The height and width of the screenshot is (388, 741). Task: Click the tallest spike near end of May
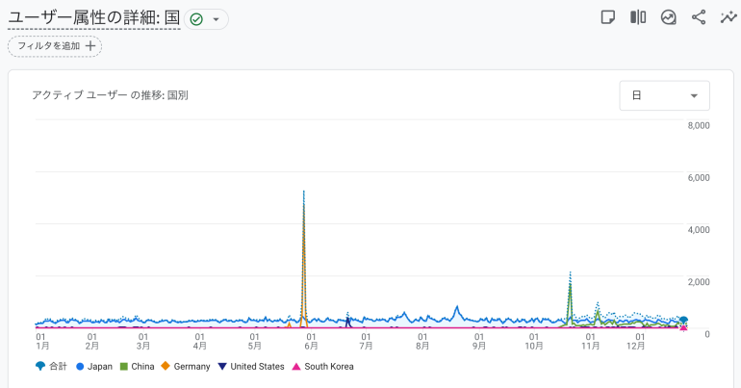pyautogui.click(x=304, y=193)
